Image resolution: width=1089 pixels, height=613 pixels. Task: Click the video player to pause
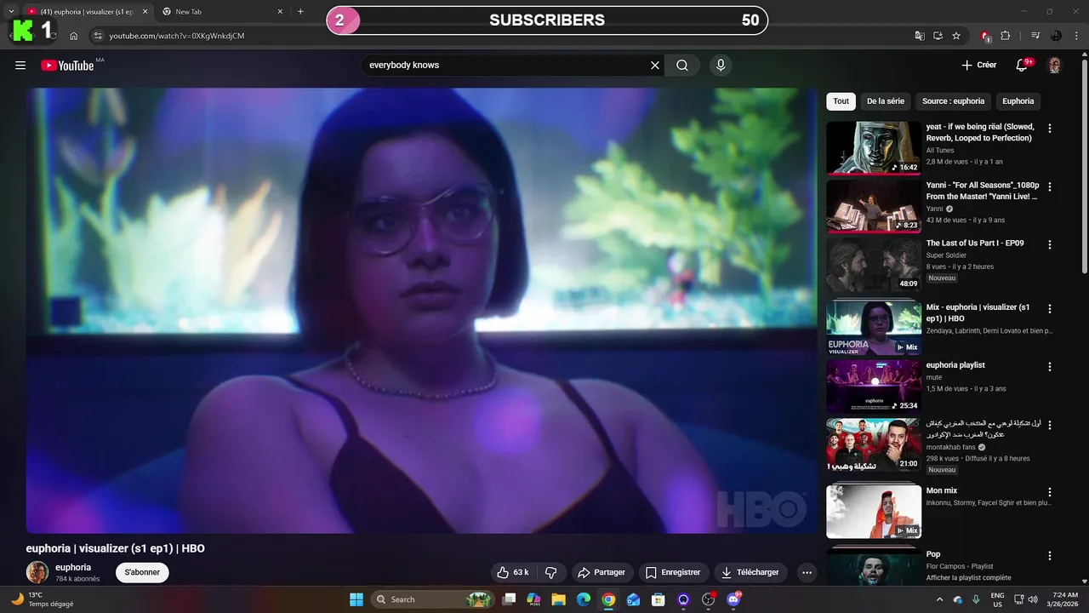point(421,311)
